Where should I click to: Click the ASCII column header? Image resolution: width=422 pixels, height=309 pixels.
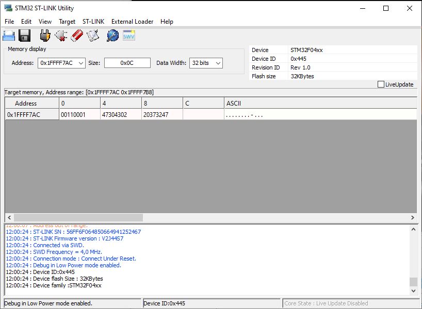pos(320,103)
